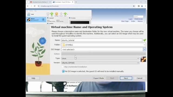Click the green Start arrow icon
This screenshot has width=173, height=97.
coord(65,13)
